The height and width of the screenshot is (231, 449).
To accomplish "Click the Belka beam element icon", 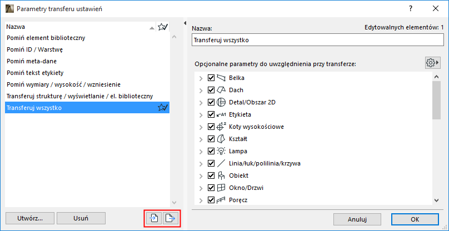I will pos(222,78).
